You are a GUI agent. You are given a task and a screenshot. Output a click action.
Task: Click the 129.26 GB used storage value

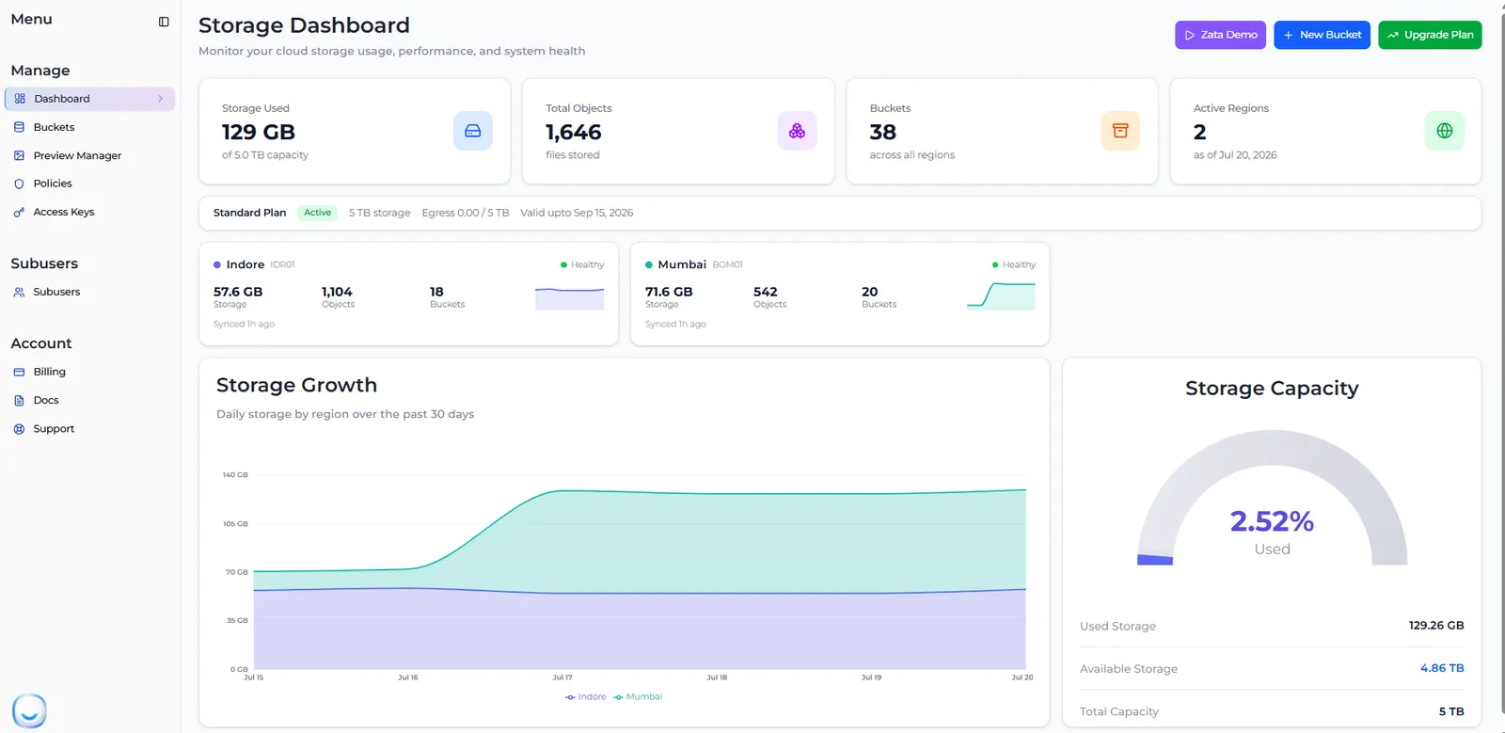[1436, 626]
